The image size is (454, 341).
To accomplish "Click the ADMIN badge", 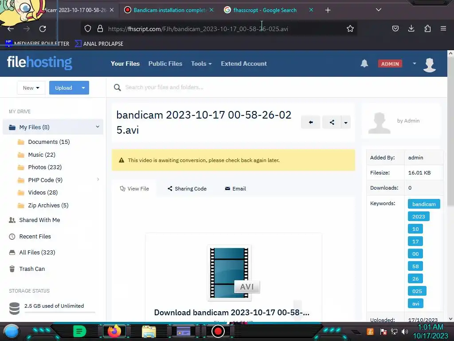I will tap(390, 63).
